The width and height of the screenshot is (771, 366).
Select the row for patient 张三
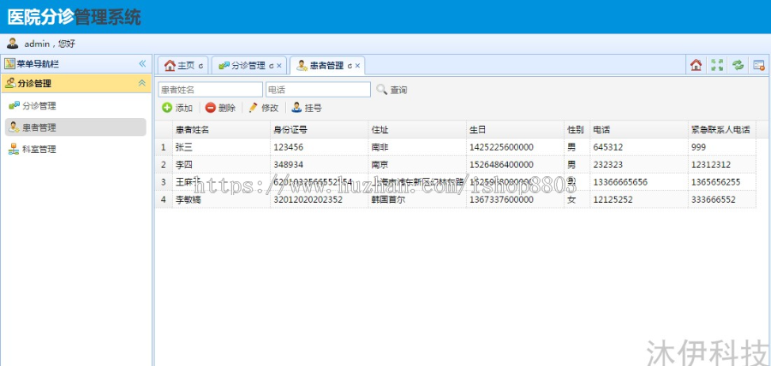tap(456, 147)
